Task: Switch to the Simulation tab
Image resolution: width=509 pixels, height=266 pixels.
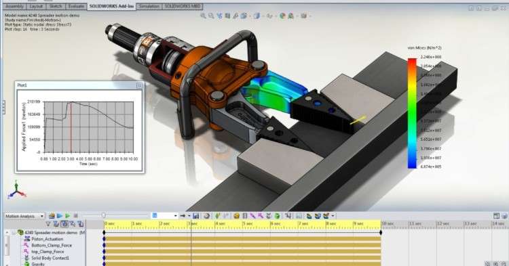Action: click(x=149, y=6)
